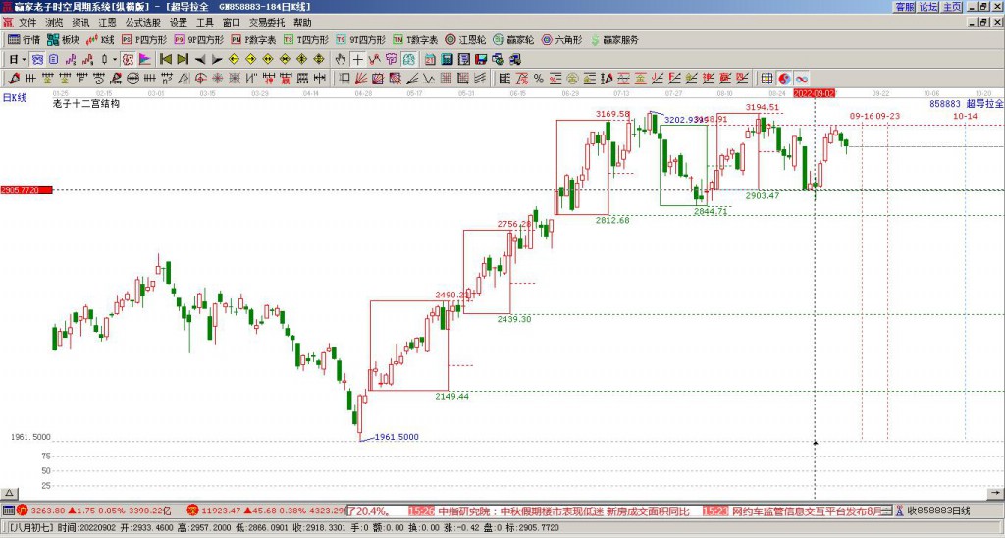Select the hand pan tool icon
1005x538 pixels.
[x=341, y=59]
